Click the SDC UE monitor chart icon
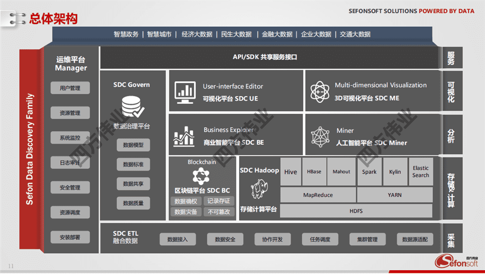 pyautogui.click(x=185, y=92)
